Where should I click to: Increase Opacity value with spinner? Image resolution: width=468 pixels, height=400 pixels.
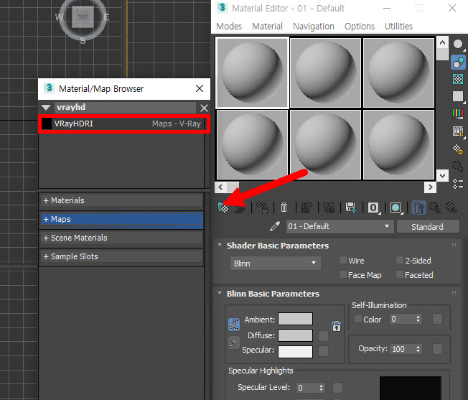click(418, 347)
